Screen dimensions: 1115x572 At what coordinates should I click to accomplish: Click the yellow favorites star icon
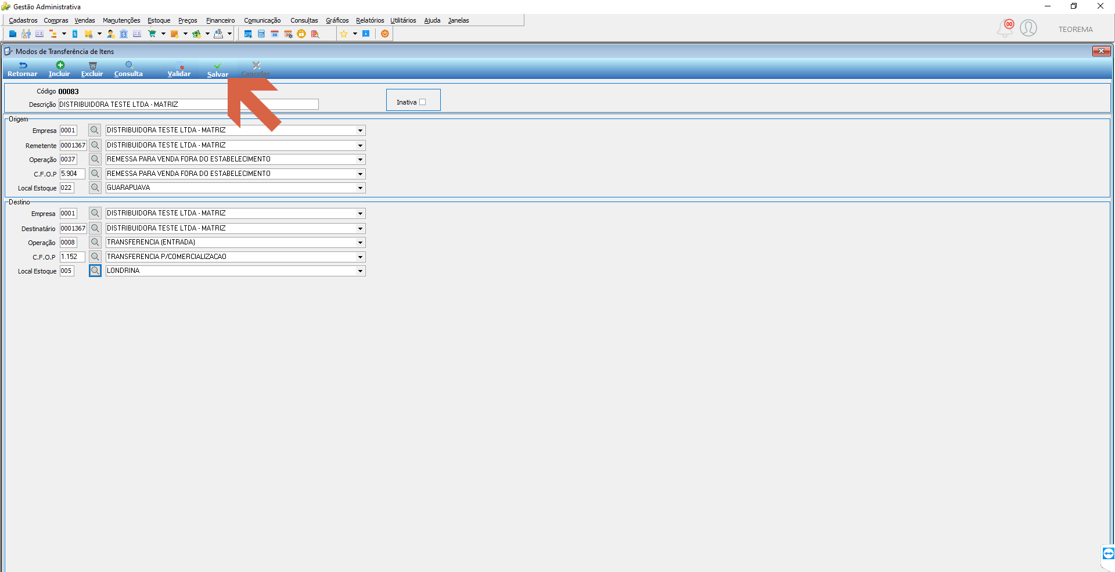tap(344, 34)
